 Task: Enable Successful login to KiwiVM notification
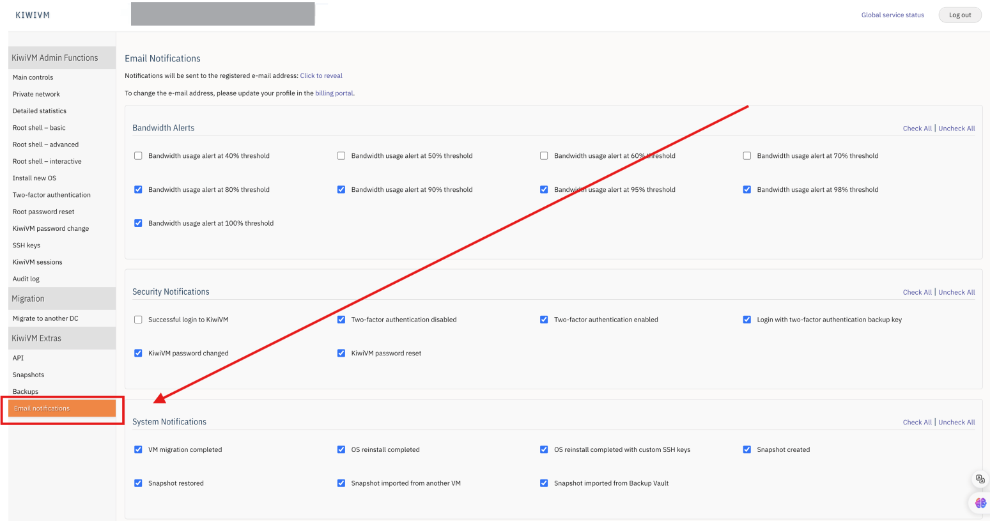coord(138,320)
